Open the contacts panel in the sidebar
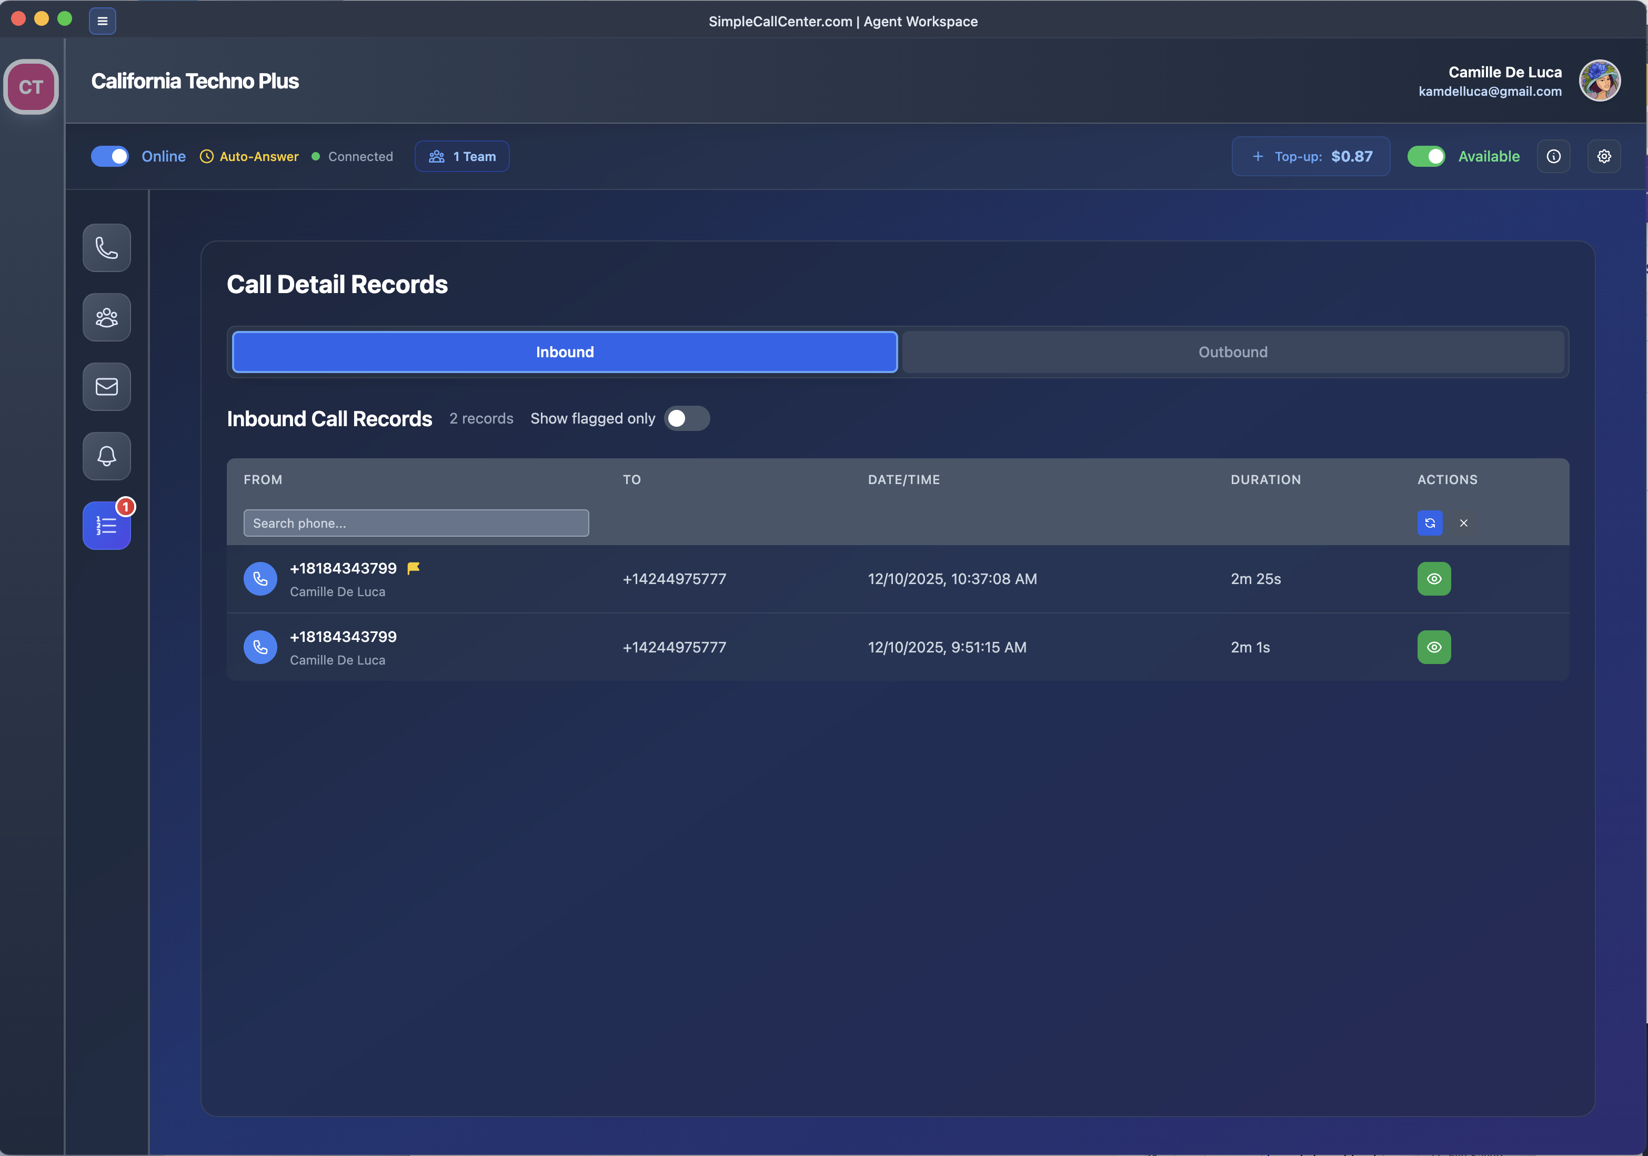This screenshot has height=1156, width=1648. [x=106, y=317]
